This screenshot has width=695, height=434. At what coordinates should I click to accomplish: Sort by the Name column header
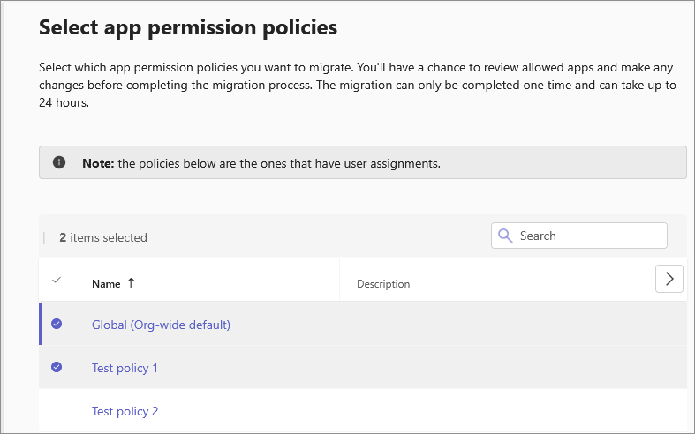pos(106,283)
